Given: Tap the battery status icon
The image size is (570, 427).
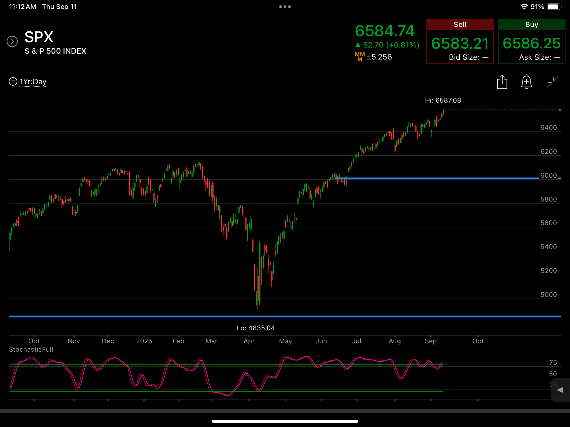Looking at the screenshot, I should [554, 7].
